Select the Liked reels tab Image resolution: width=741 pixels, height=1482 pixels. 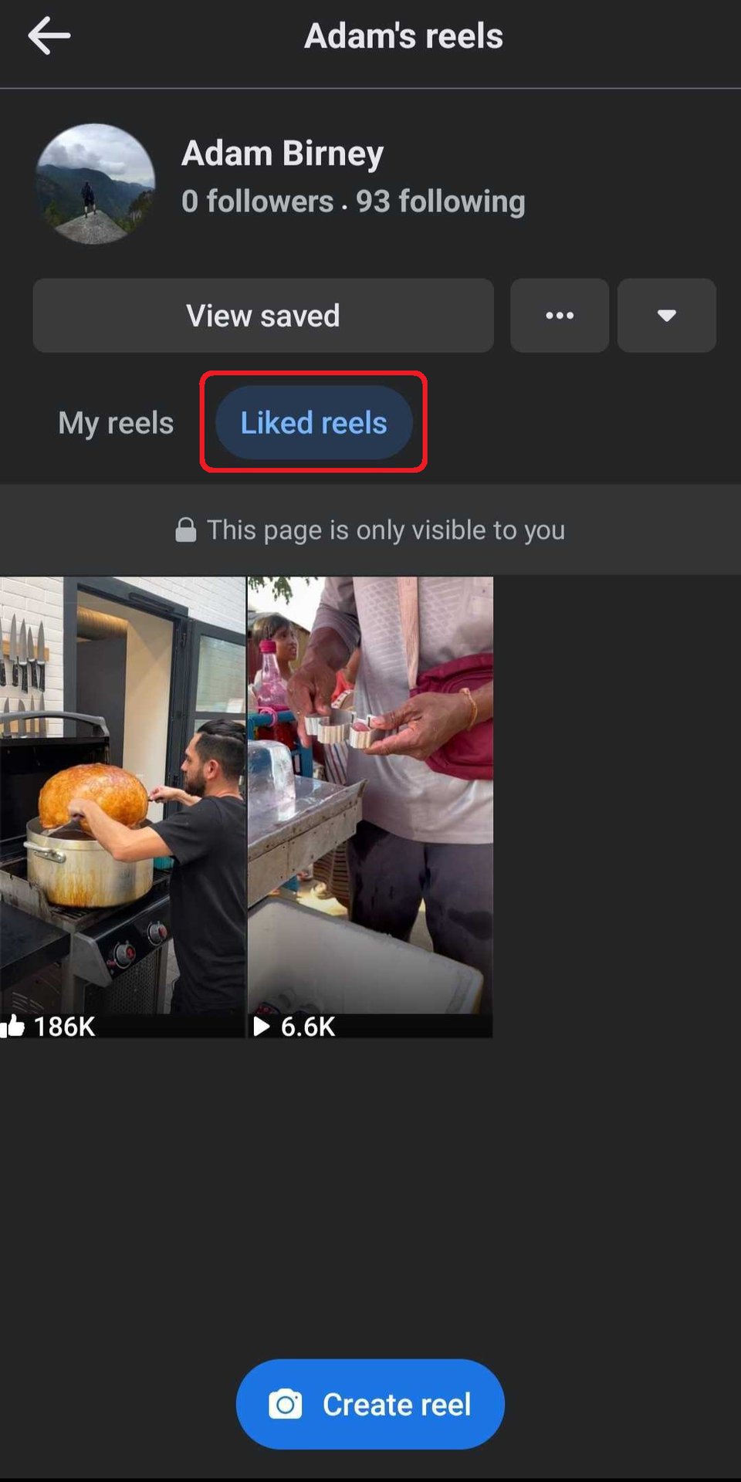[x=313, y=423]
